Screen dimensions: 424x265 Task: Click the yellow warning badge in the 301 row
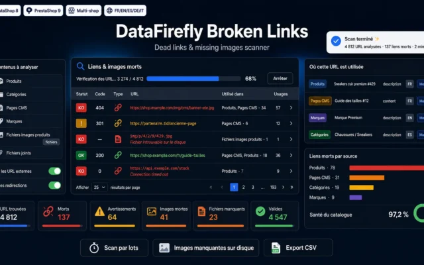click(81, 123)
